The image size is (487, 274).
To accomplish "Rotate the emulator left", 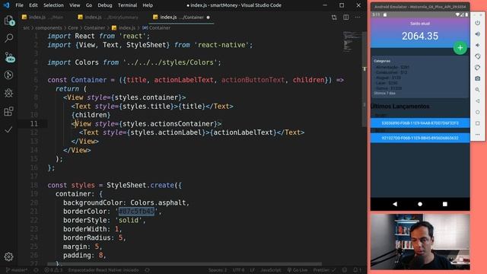I will click(478, 56).
